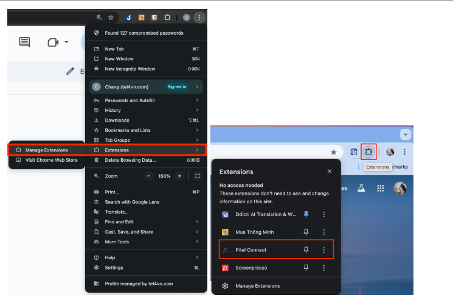Open Extensions puzzle icon in left browser toolbar
Screen dimensions: 453x303
tap(167, 18)
